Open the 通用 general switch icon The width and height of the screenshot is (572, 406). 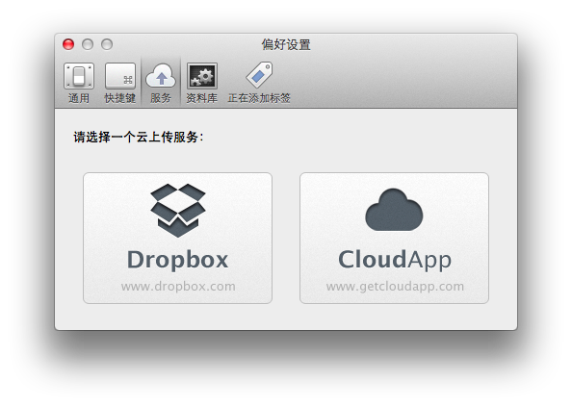pos(79,76)
